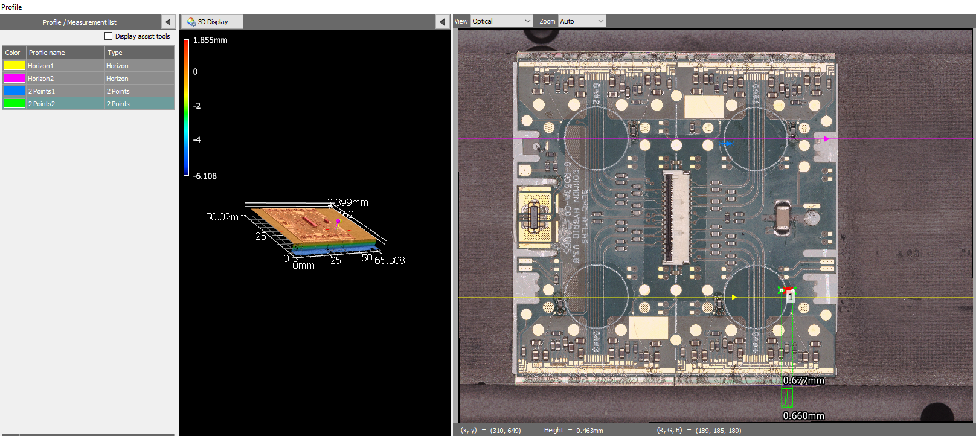Select the blue 2 Points1 marker on image
Image resolution: width=976 pixels, height=436 pixels.
coord(729,144)
